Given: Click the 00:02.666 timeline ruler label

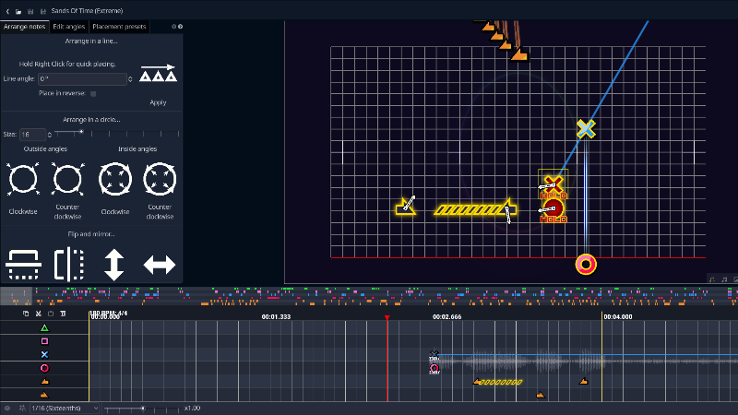Looking at the screenshot, I should tap(446, 317).
